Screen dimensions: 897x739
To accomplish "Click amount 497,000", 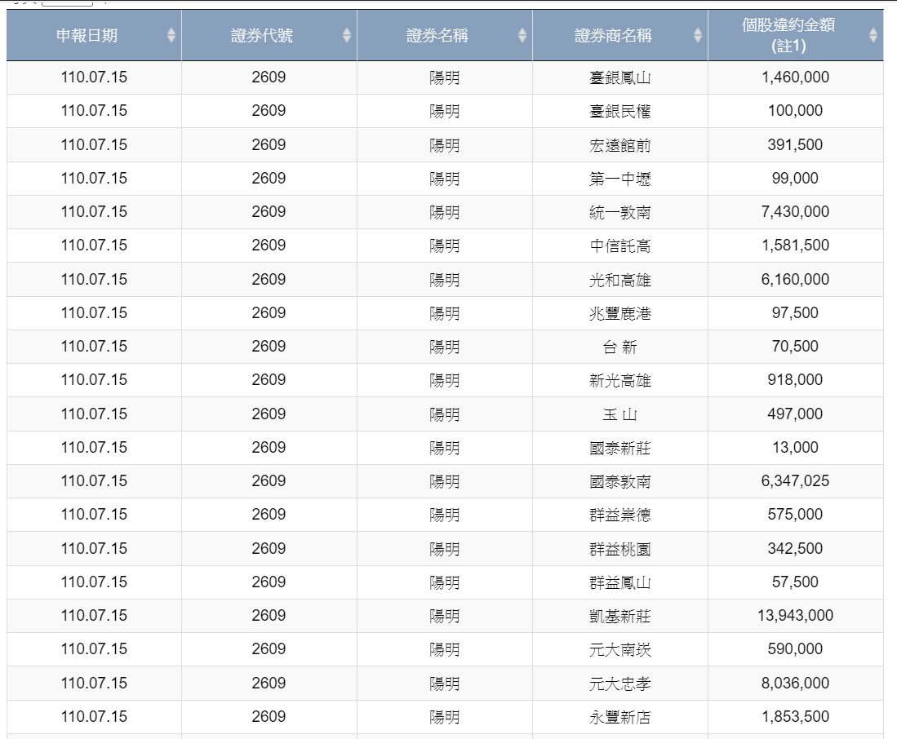I will [x=795, y=414].
